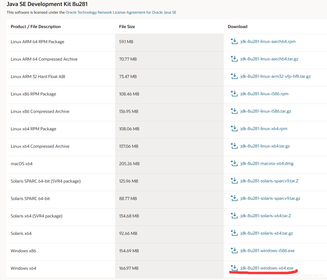This screenshot has height=280, width=327.
Task: Download jdk-8u281-solaris-x64.tar.Z link
Action: 266,216
